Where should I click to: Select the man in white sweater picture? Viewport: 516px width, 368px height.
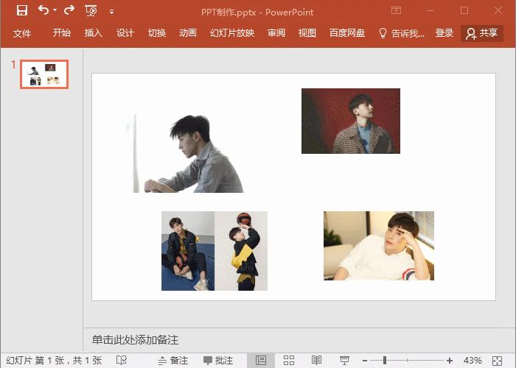(379, 246)
